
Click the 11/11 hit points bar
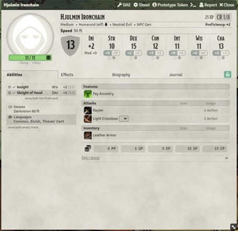point(30,57)
